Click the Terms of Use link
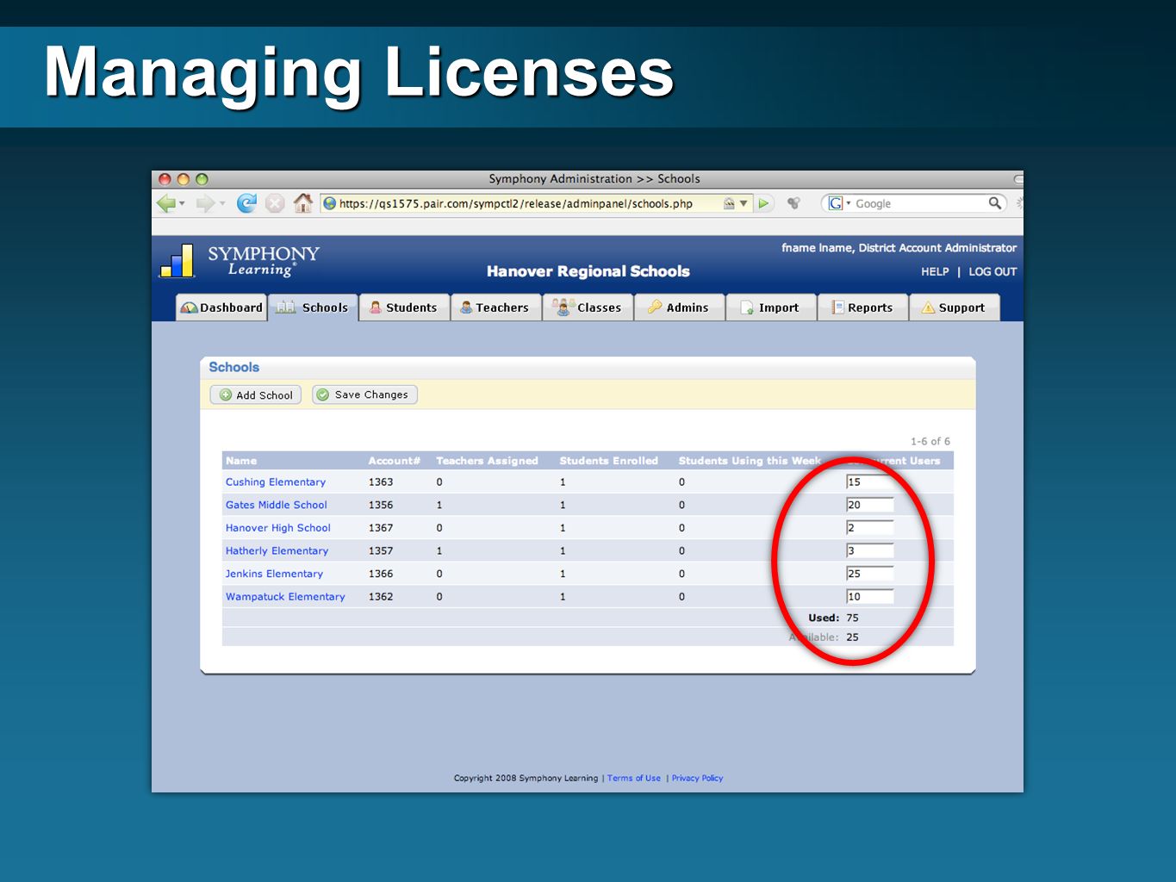The height and width of the screenshot is (882, 1176). point(634,778)
